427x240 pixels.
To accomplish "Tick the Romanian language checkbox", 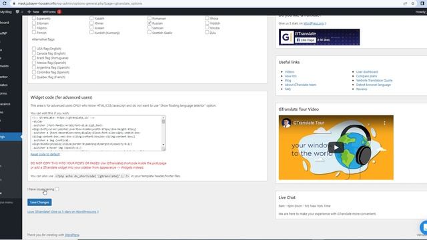I will click(x=149, y=18).
